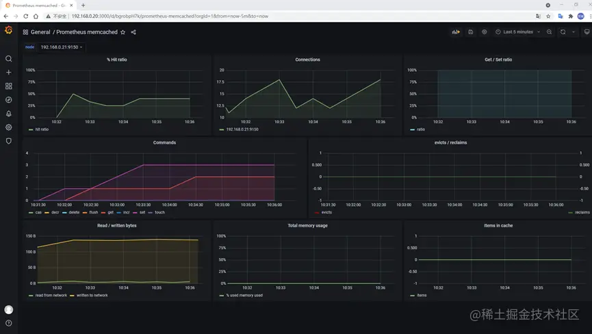This screenshot has width=592, height=334.
Task: Open the node variable dropdown 192.168.0.21:9150
Action: pyautogui.click(x=62, y=47)
